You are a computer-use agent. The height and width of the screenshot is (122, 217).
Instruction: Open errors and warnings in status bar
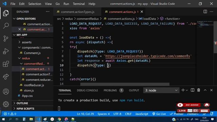click(x=10, y=114)
